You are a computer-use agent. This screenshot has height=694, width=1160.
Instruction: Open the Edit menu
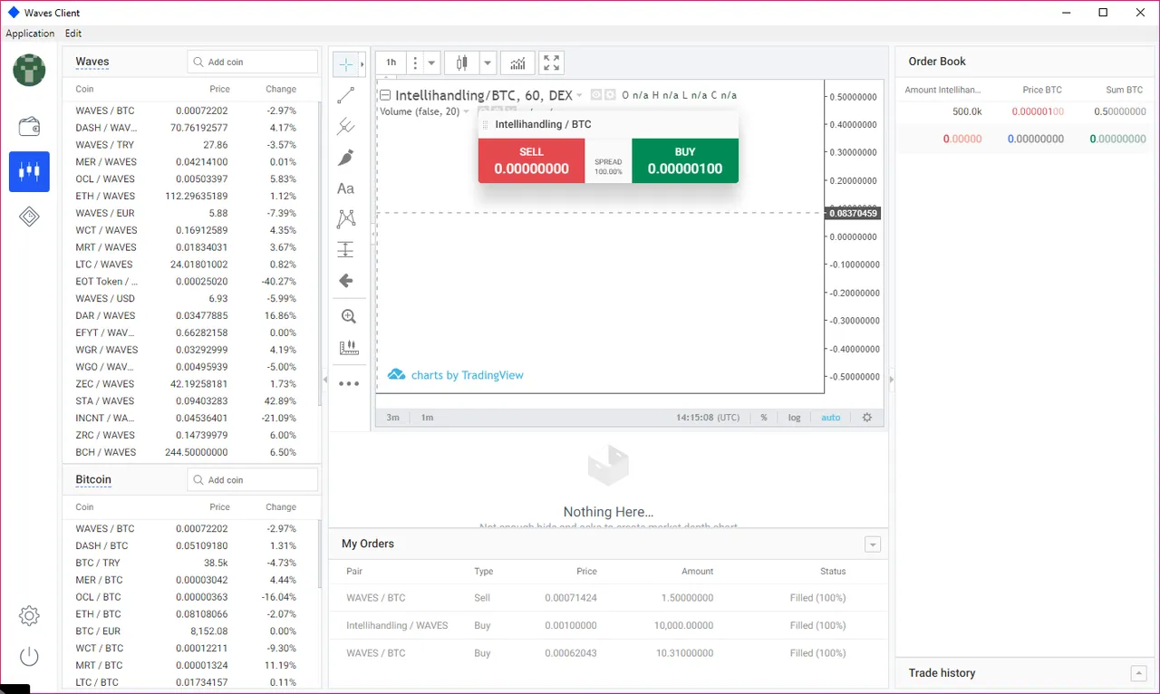point(73,34)
